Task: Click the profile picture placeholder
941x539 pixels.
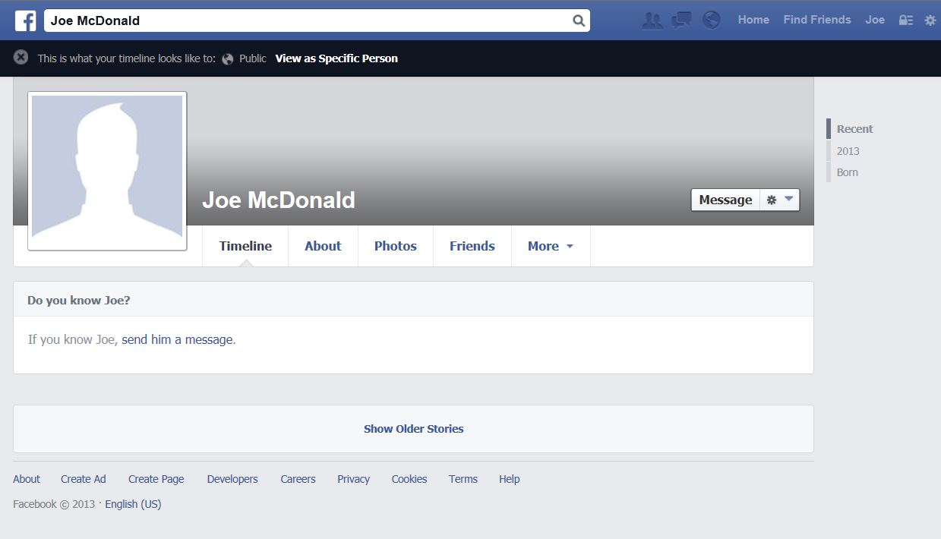Action: tap(107, 171)
